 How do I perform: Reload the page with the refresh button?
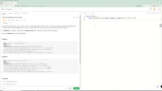tap(6, 6)
